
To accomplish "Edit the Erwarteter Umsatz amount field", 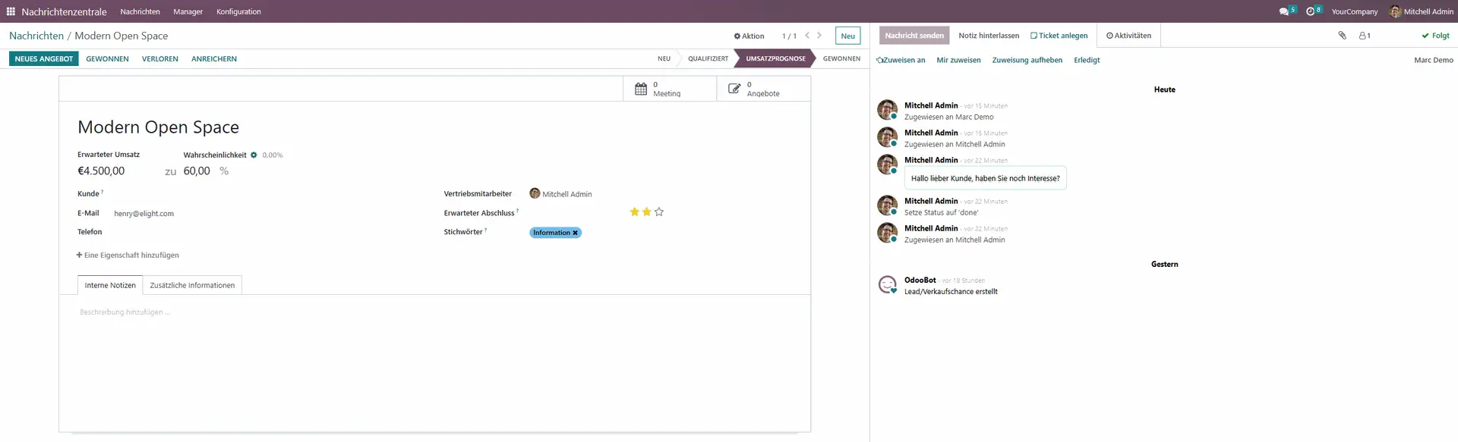I will (x=118, y=171).
